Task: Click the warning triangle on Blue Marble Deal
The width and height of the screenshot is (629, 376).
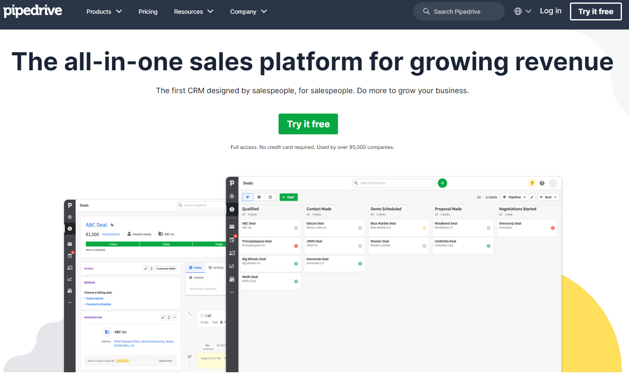Action: (x=424, y=228)
